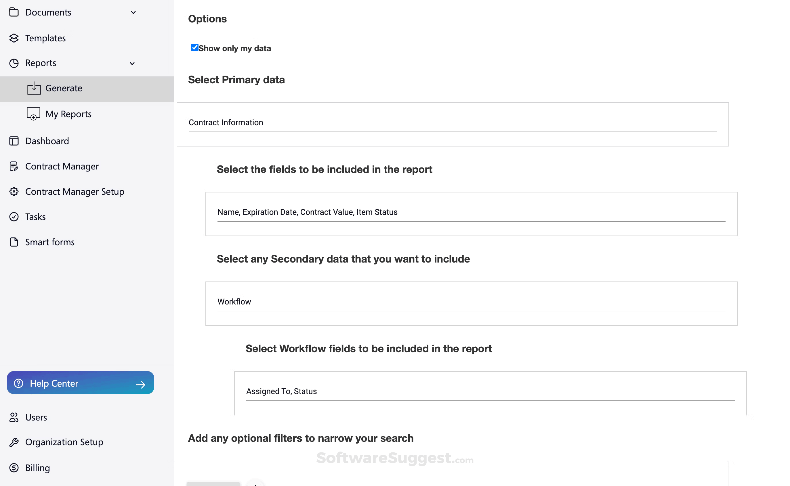Screen dimensions: 790x486
Task: Click the Add any optional filters heading
Action: (301, 438)
